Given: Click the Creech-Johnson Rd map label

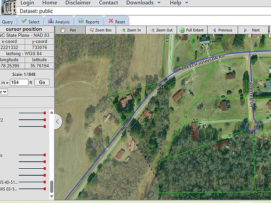Looking at the screenshot, I should pyautogui.click(x=203, y=62).
